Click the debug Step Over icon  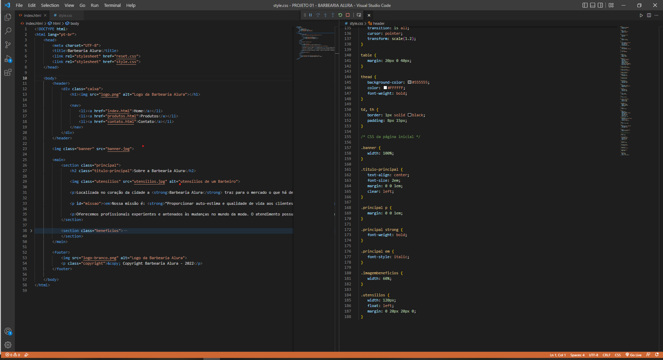pos(318,15)
